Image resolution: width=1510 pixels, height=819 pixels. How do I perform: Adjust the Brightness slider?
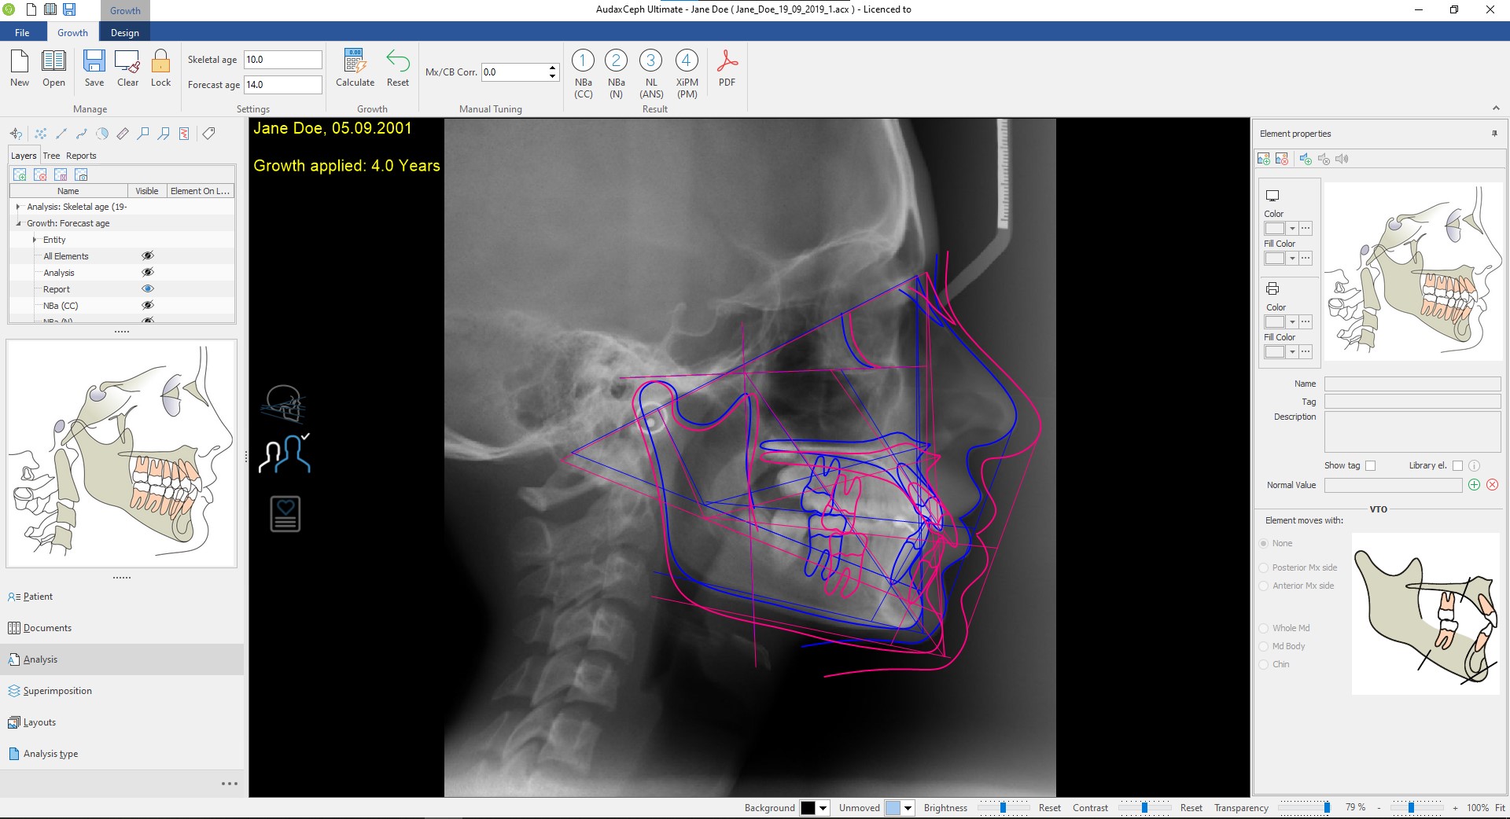(x=1003, y=808)
